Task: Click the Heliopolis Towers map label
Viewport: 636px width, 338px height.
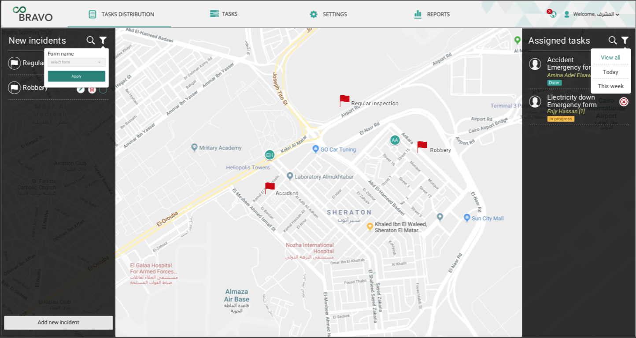Action: (x=248, y=167)
